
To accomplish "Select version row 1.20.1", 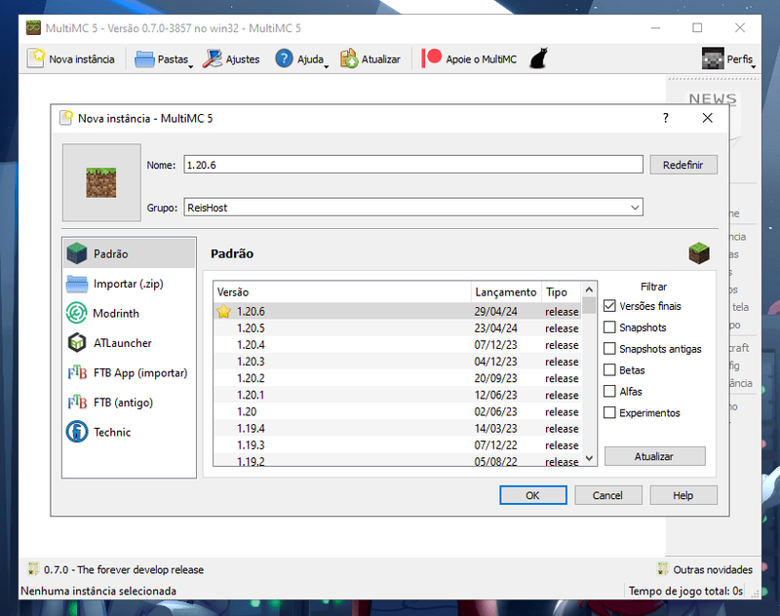I will tap(397, 395).
